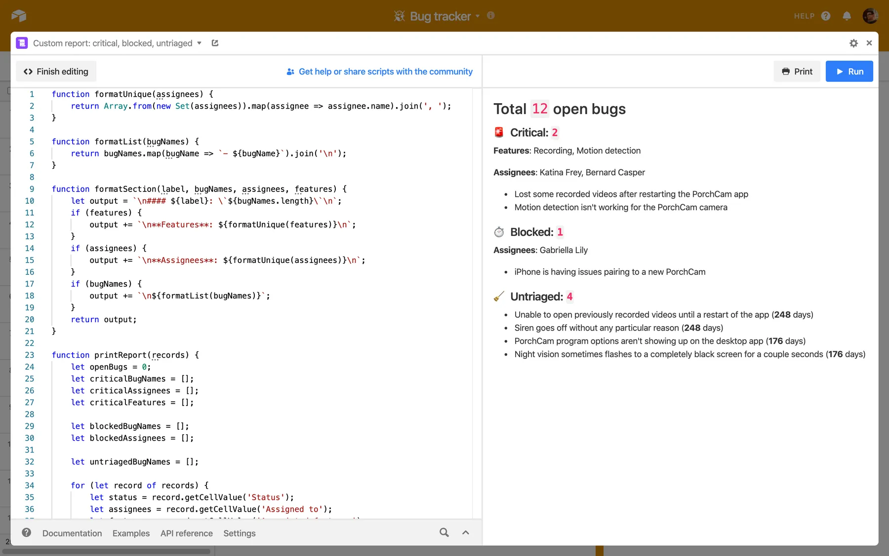Click the base info icon next to the title
This screenshot has height=556, width=889.
point(490,16)
